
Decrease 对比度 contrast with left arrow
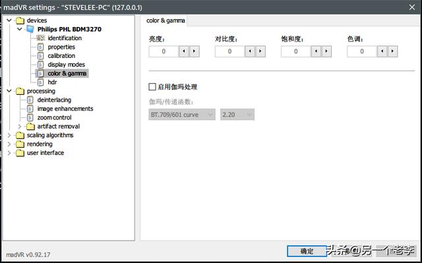click(250, 51)
